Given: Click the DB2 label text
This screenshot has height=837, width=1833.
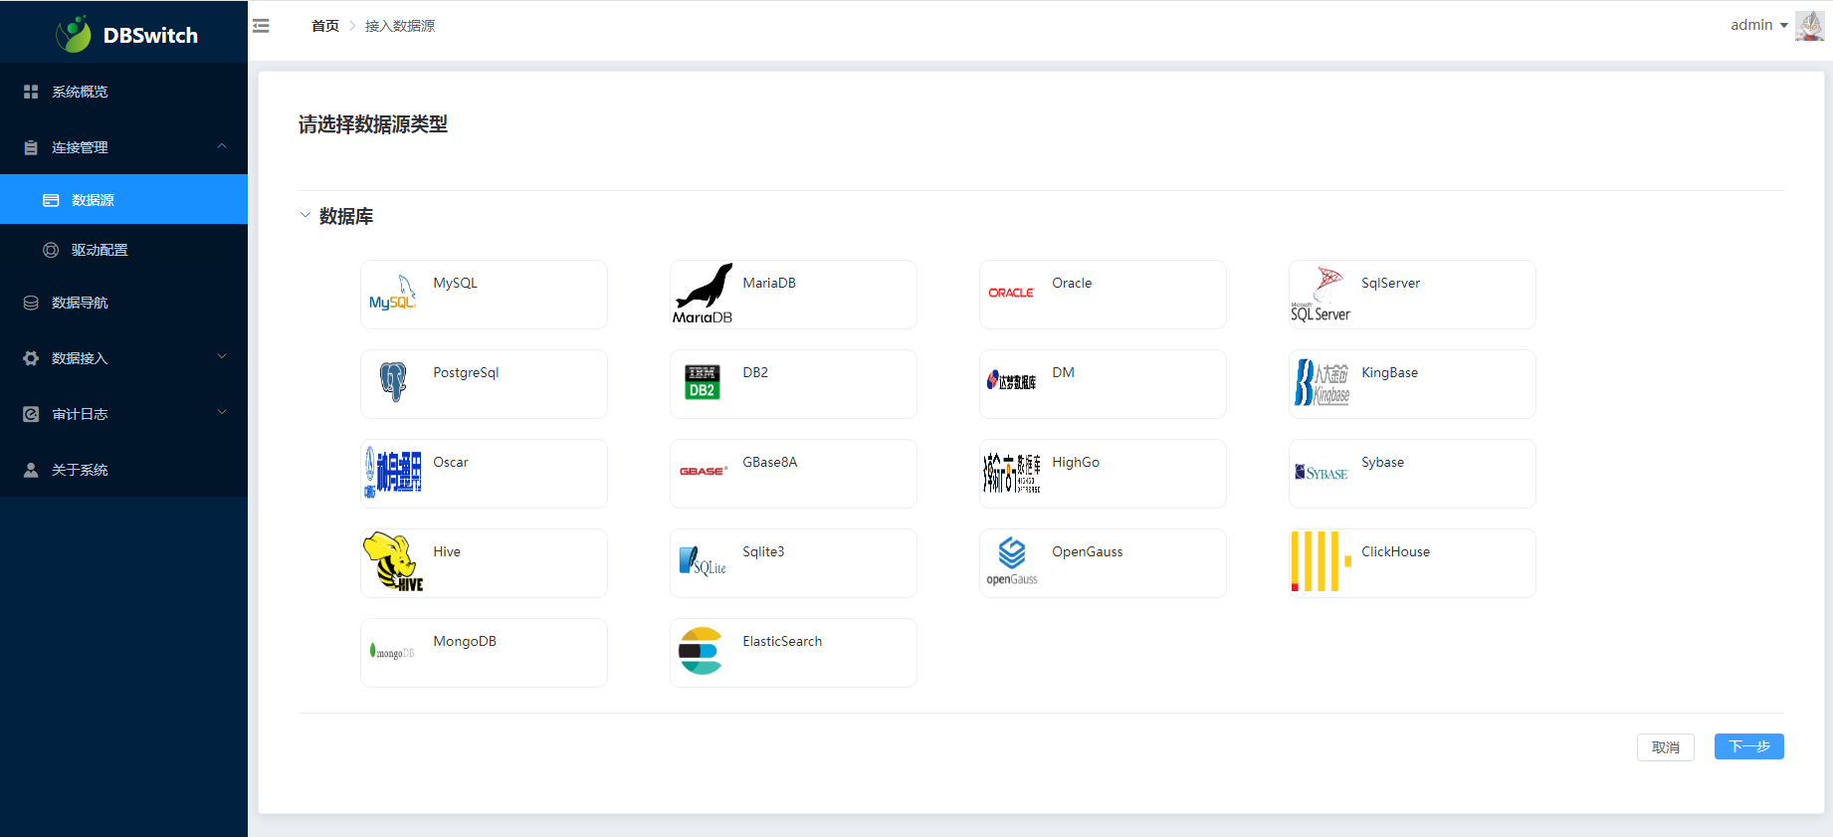Looking at the screenshot, I should pos(755,373).
